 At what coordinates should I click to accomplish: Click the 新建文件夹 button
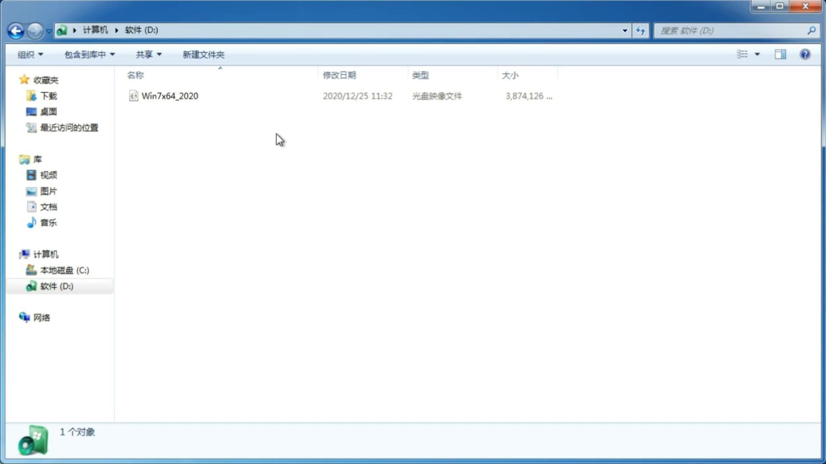coord(204,54)
